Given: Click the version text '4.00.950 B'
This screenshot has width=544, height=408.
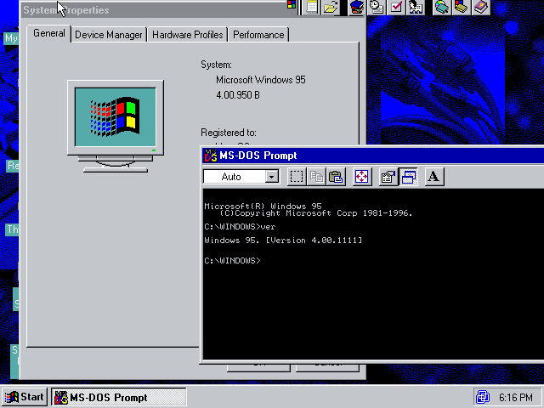Looking at the screenshot, I should tap(238, 95).
